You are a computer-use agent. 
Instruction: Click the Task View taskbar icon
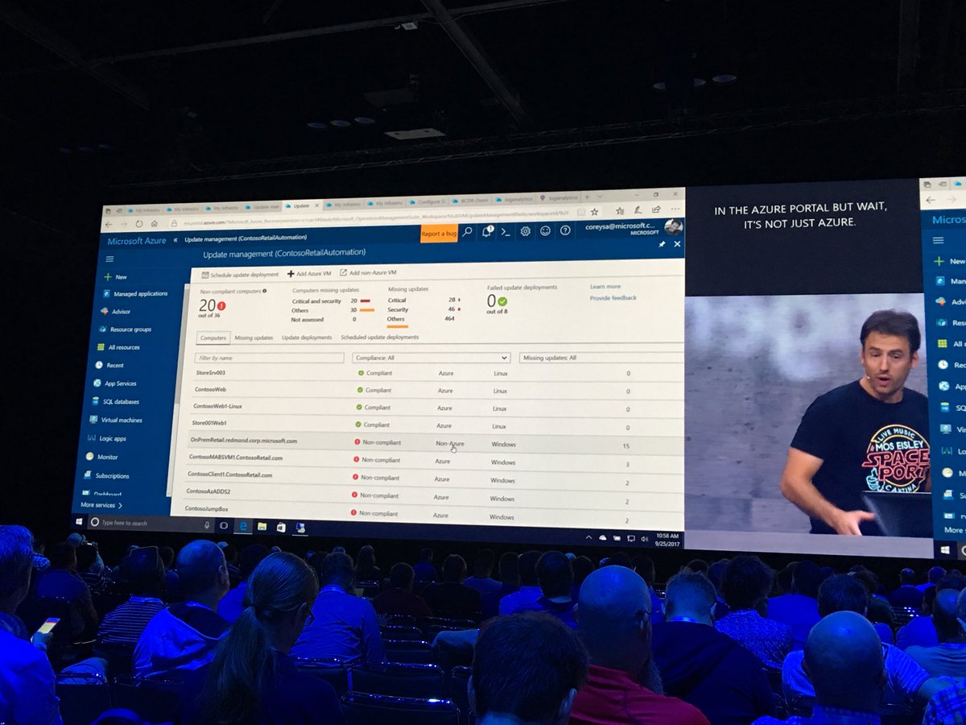pos(223,526)
